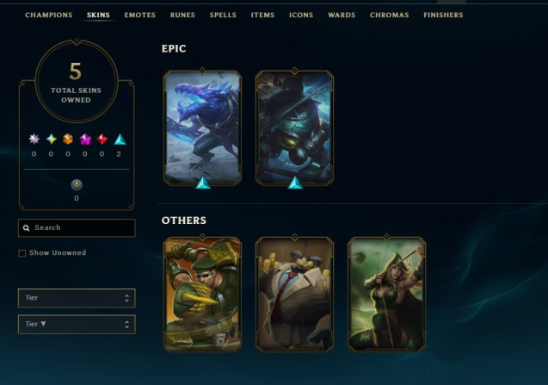The width and height of the screenshot is (548, 385).
Task: Click the magnifying glass search icon
Action: tap(26, 228)
